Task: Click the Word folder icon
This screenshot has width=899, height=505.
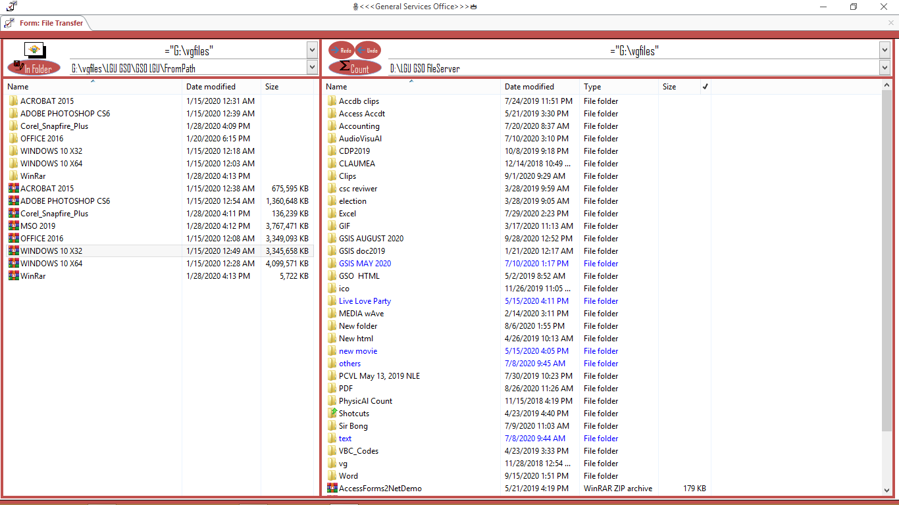Action: coord(332,476)
